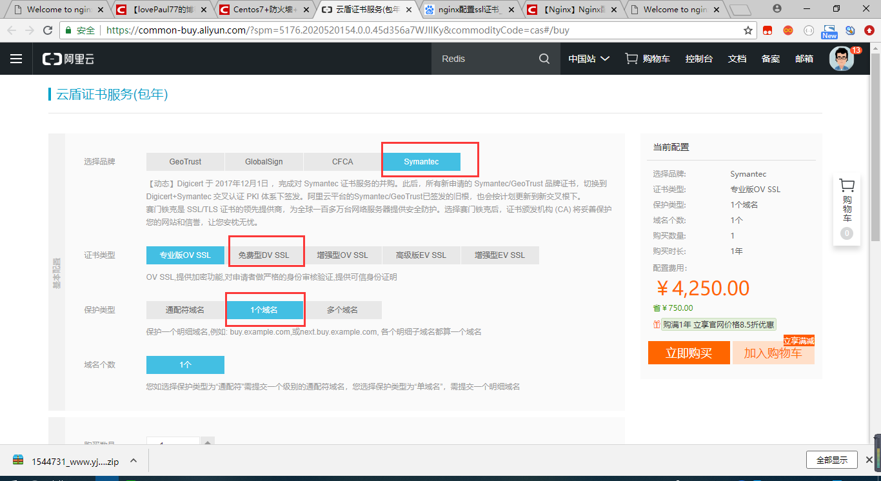This screenshot has width=881, height=481.
Task: Click the red Tampermonkey-style extension icon
Action: pyautogui.click(x=767, y=30)
